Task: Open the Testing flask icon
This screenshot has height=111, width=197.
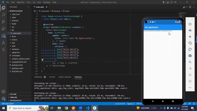Action: (3, 43)
